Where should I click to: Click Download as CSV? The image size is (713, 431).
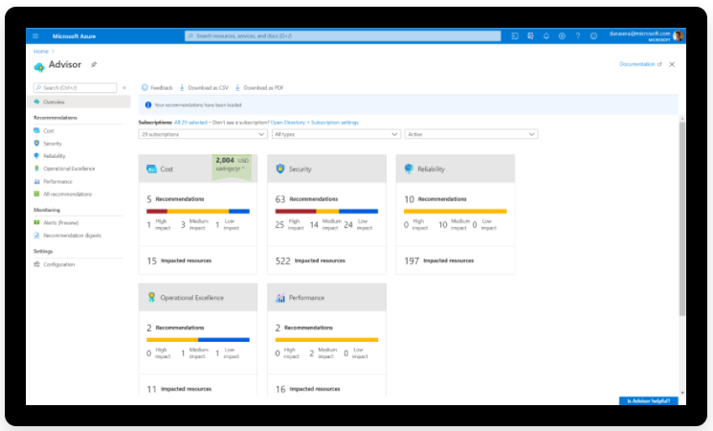point(207,87)
